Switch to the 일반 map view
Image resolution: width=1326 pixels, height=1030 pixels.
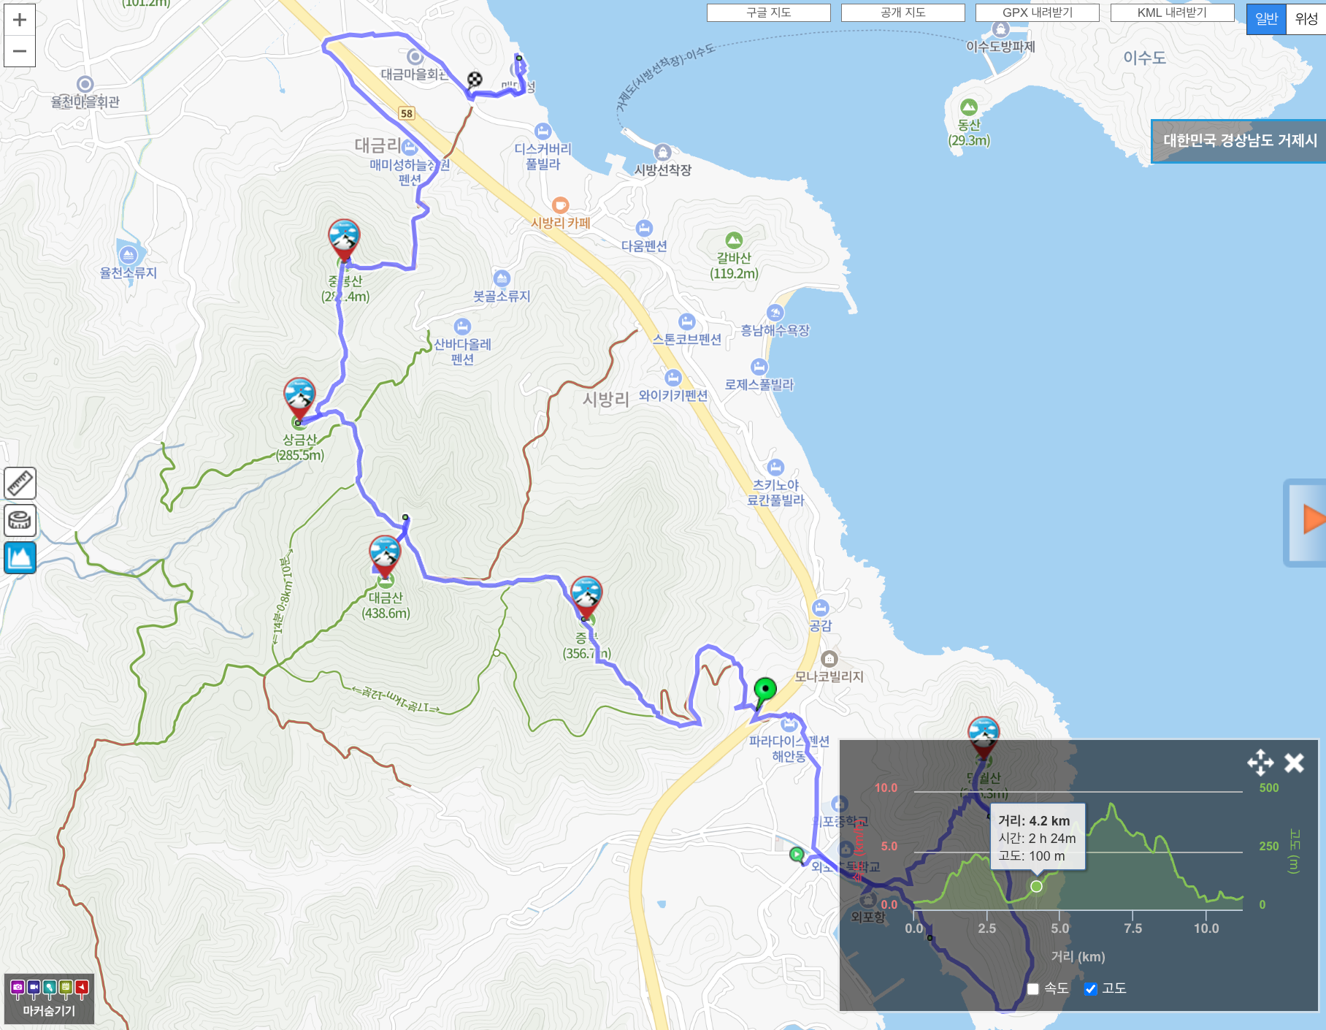click(x=1266, y=19)
